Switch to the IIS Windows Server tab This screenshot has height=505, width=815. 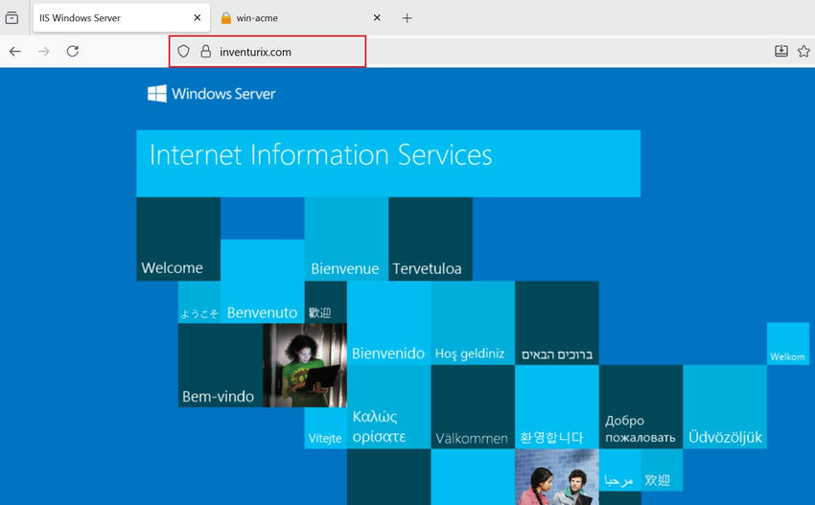pyautogui.click(x=122, y=18)
